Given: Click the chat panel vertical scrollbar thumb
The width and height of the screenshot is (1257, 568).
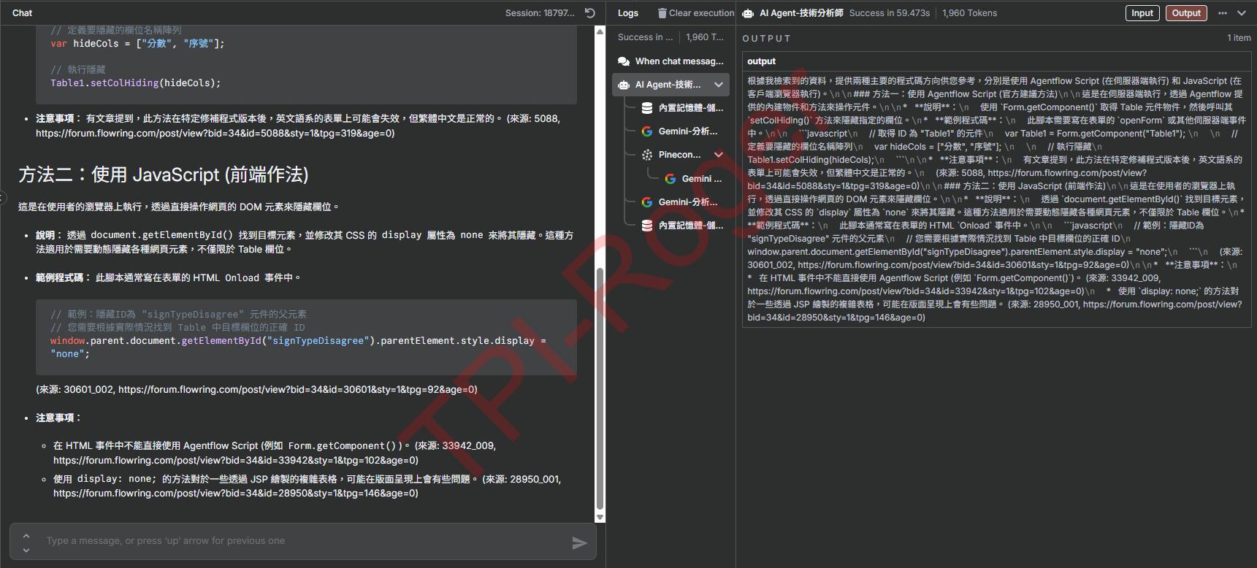Looking at the screenshot, I should click(x=600, y=388).
